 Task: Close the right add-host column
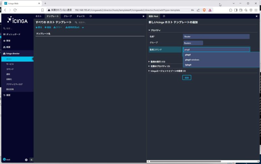[x=256, y=16]
